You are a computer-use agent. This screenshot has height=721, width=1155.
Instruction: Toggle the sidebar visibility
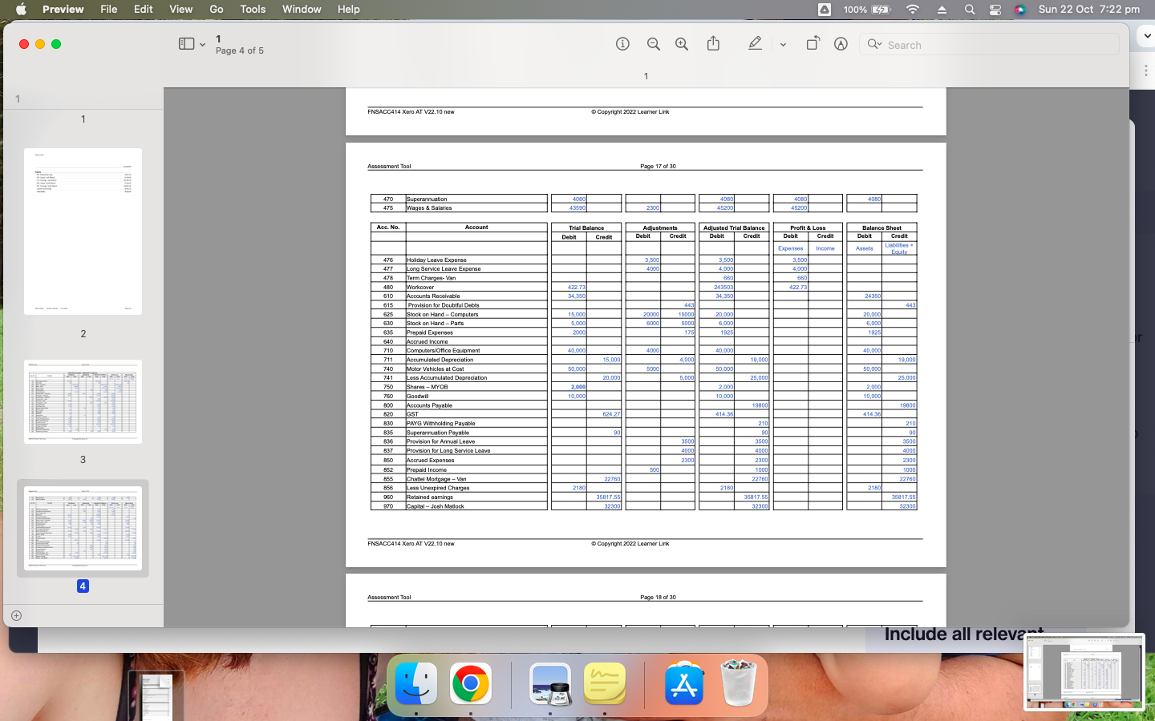[x=186, y=44]
